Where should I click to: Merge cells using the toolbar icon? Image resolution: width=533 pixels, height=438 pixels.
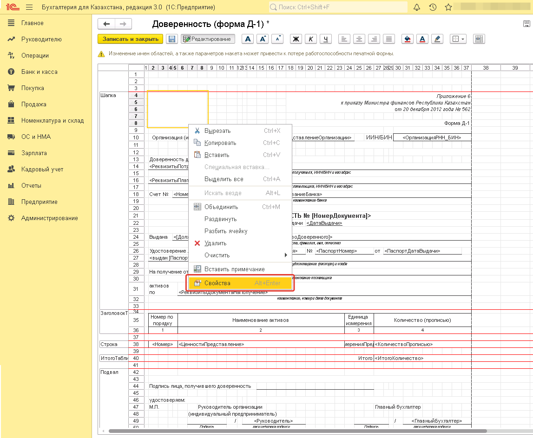pos(479,39)
